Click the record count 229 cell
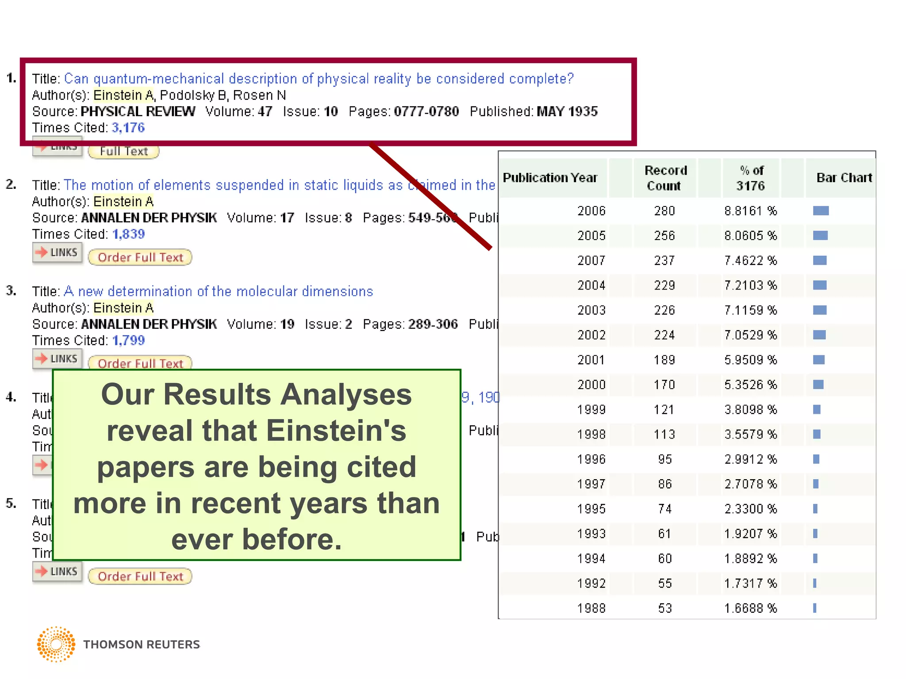Viewport: 906px width, 679px height. pos(664,285)
